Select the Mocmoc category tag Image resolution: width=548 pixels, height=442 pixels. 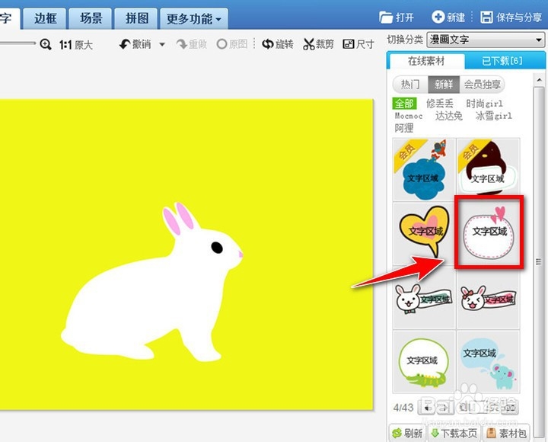point(409,116)
